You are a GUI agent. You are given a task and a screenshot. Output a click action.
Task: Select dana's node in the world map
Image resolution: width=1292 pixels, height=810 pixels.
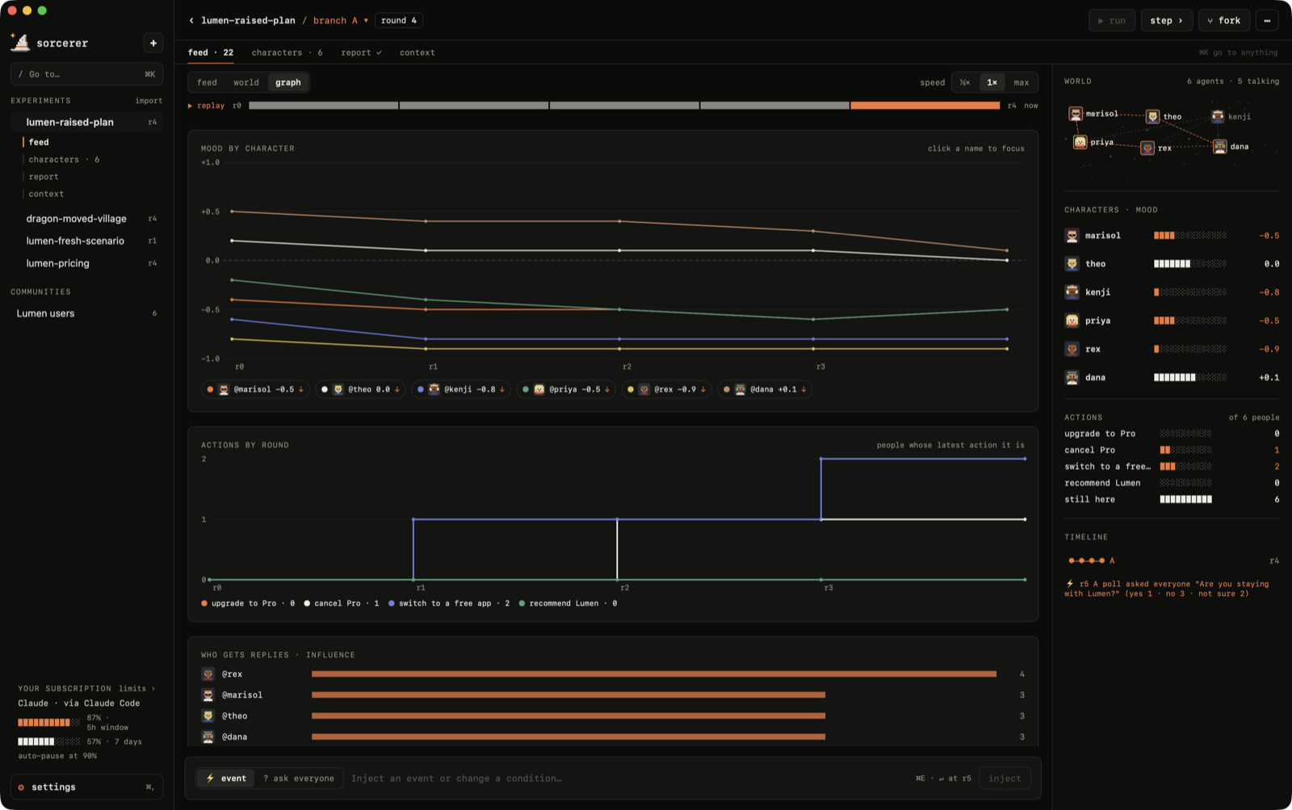click(x=1220, y=146)
